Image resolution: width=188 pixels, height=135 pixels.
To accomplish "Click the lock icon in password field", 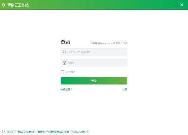I will (x=64, y=63).
